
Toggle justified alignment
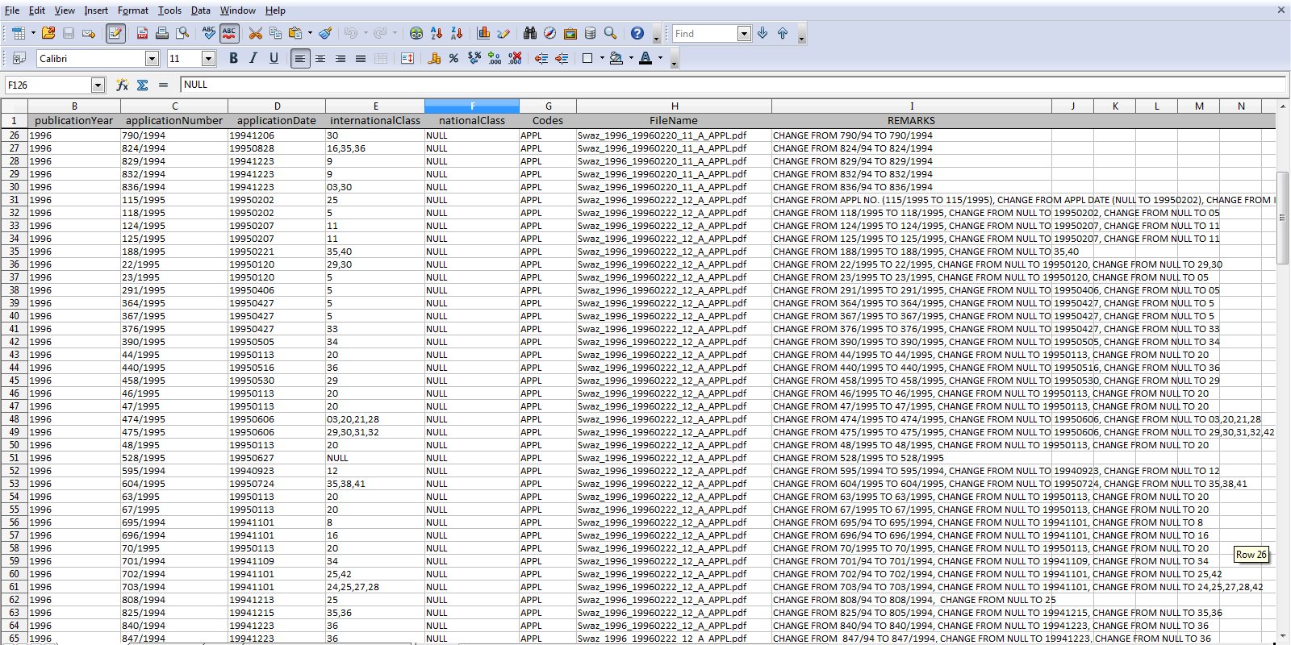coord(361,58)
